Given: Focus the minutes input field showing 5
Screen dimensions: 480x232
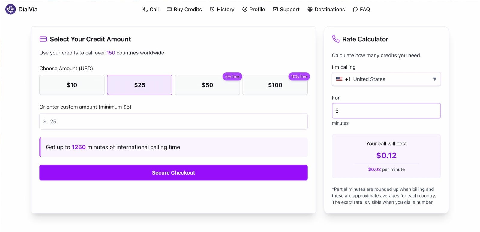Looking at the screenshot, I should click(x=386, y=111).
